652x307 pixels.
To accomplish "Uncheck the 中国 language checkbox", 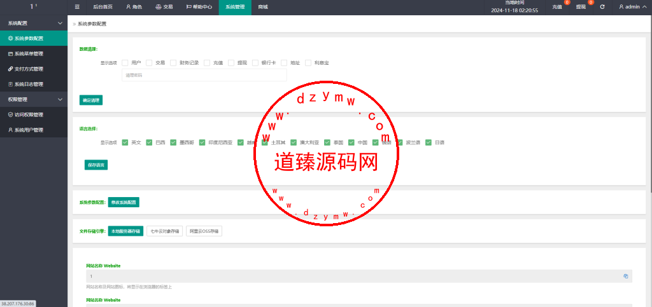I will tap(351, 142).
